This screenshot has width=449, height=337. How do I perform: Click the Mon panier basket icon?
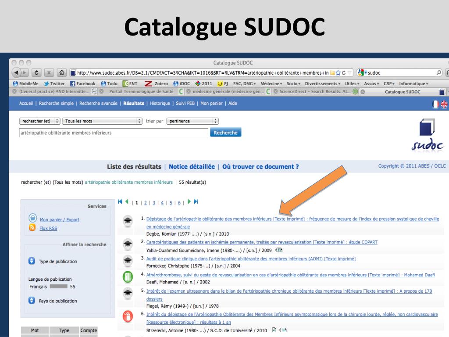tap(32, 218)
